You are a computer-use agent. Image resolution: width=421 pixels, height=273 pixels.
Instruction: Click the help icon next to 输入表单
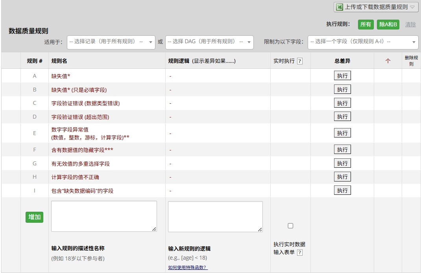[300, 252]
